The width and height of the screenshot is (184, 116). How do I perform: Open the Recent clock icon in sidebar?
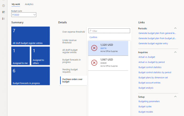tap(3, 6)
